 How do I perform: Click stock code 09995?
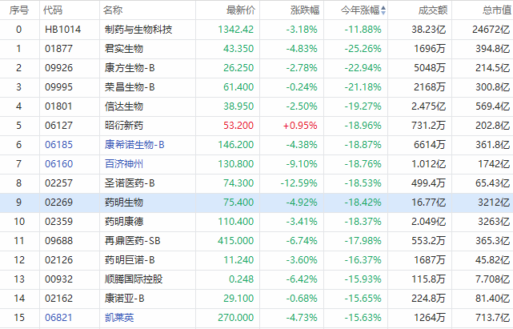59,87
